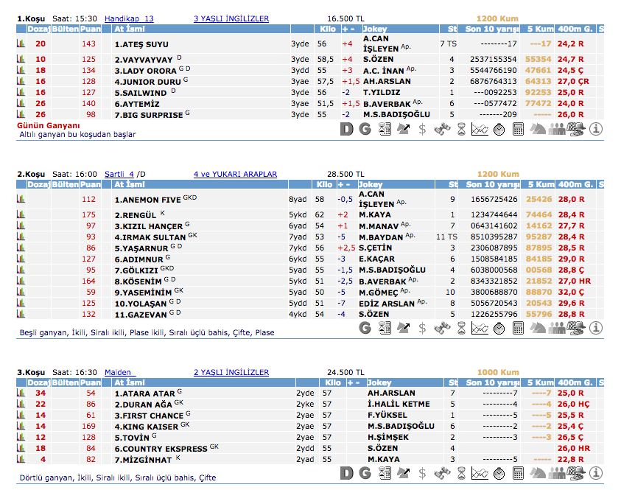Viewport: 621px width, 490px height.
Task: Click the Maiden race type link
Action: click(x=118, y=372)
